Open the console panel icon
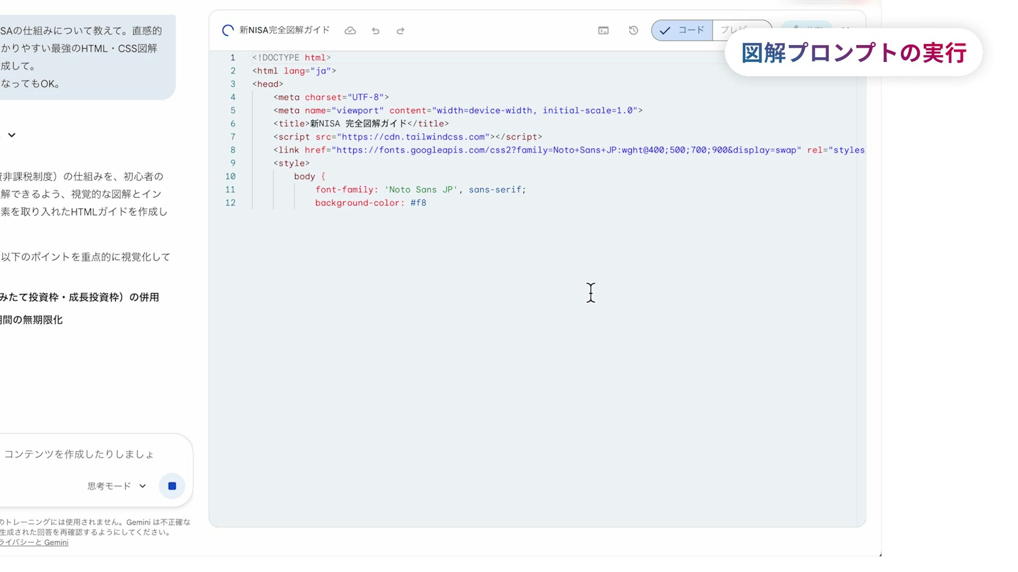This screenshot has height=572, width=1018. 603,31
